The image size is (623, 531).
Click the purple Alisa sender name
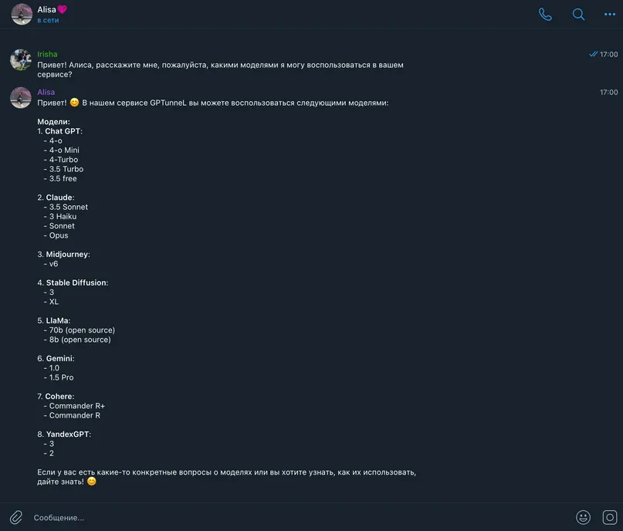46,92
